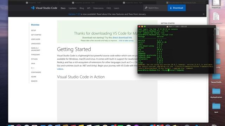Viewport: 225px width, 126px height.
Task: Open Extensions in the navbar
Action: [98, 8]
